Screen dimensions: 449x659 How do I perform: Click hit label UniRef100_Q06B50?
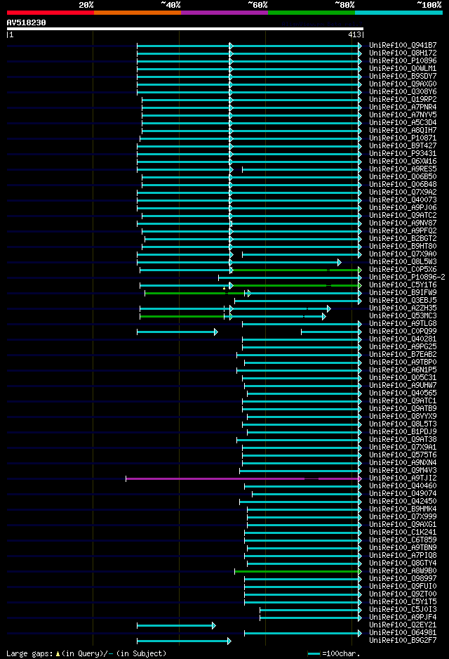(x=403, y=176)
